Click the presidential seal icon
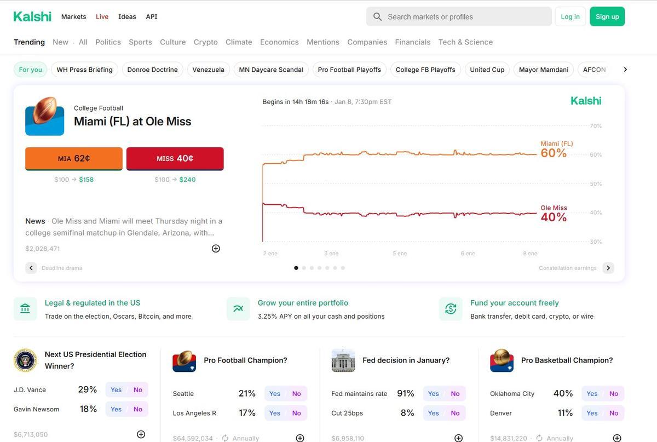Screen dimensions: 657x442 click(x=25, y=360)
